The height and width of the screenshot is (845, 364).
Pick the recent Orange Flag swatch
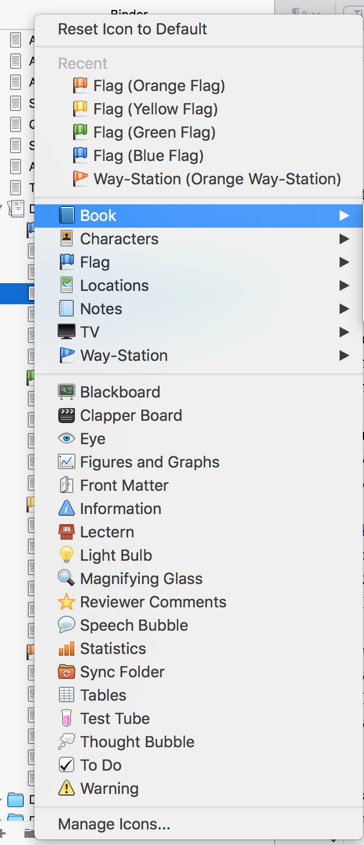pos(80,85)
